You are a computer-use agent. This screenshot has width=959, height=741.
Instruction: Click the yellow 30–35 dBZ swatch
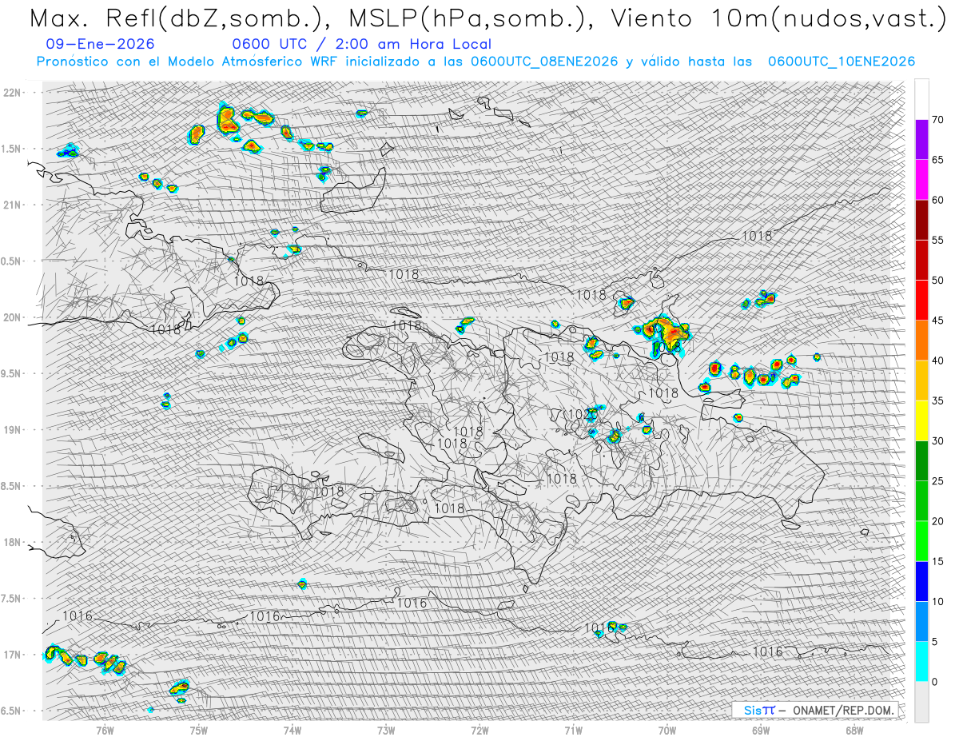tap(921, 420)
